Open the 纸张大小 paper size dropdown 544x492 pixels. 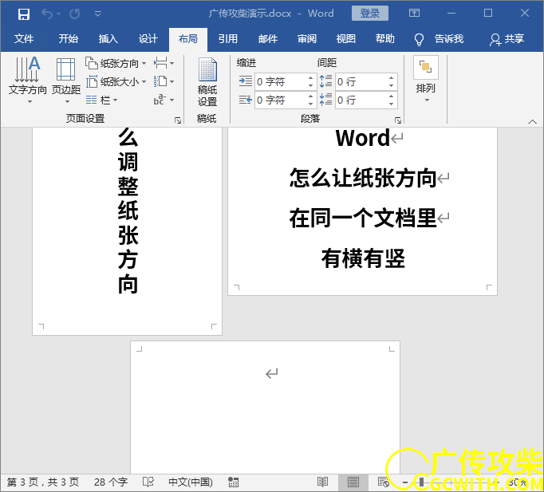[x=116, y=82]
